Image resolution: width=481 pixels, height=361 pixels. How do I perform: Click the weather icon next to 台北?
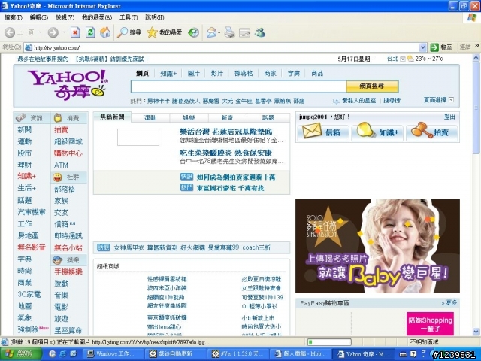pyautogui.click(x=410, y=59)
